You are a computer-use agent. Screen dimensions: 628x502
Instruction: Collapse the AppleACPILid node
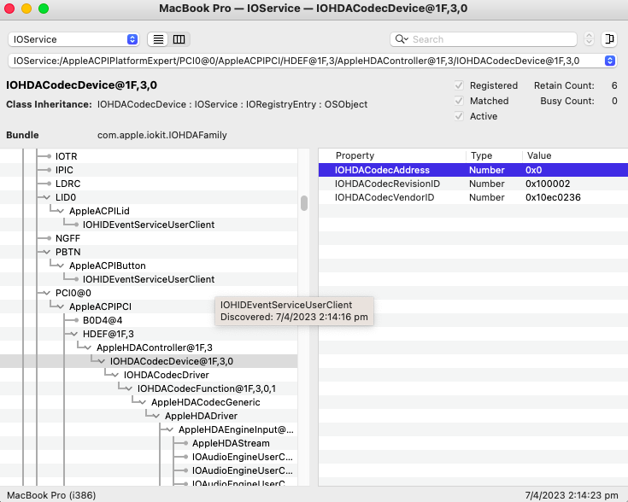60,211
